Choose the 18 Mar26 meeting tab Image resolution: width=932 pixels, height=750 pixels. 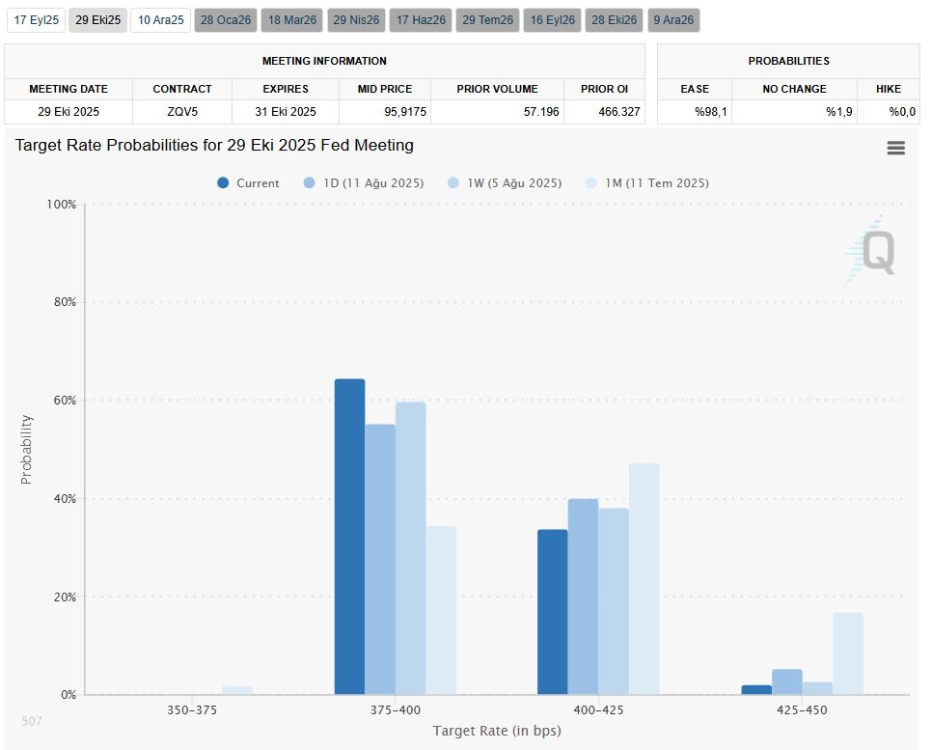pos(291,19)
